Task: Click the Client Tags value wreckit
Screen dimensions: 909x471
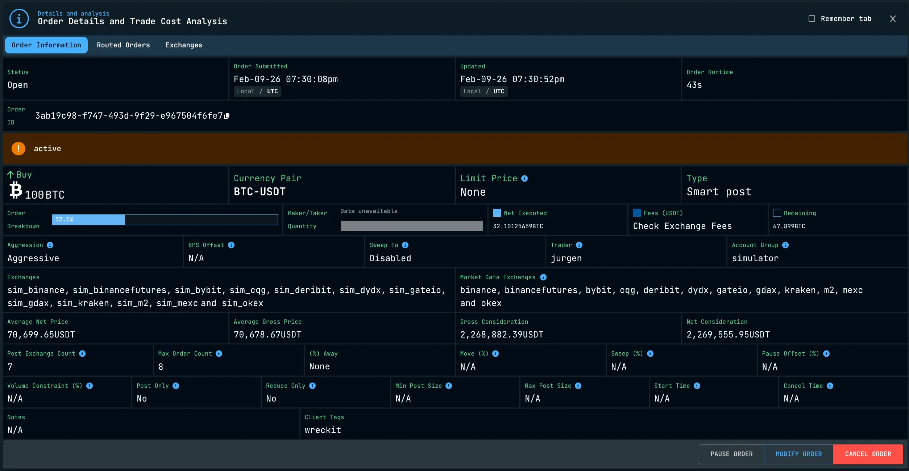Action: [x=323, y=430]
